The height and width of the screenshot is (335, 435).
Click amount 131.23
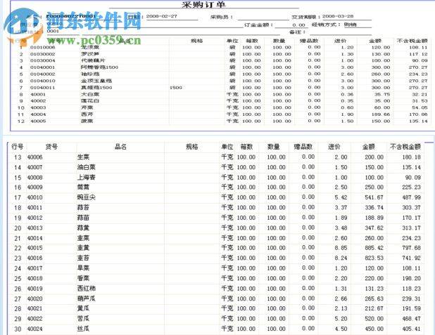click(x=374, y=289)
